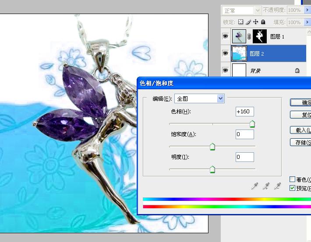Click the 图层 1 layer name
The width and height of the screenshot is (311, 242).
[277, 37]
